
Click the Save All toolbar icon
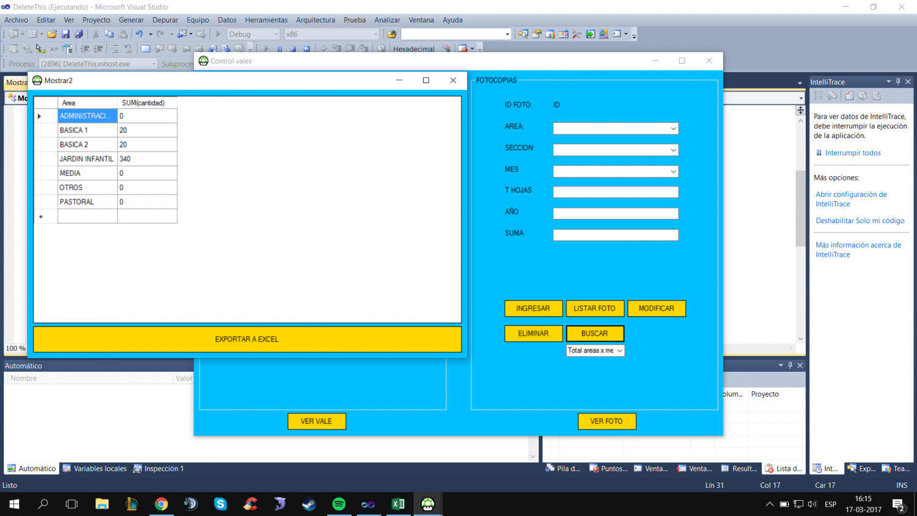click(x=79, y=34)
